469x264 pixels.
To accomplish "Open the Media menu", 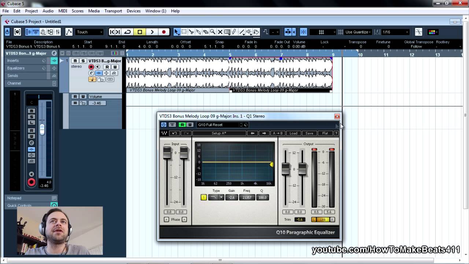I will (94, 11).
